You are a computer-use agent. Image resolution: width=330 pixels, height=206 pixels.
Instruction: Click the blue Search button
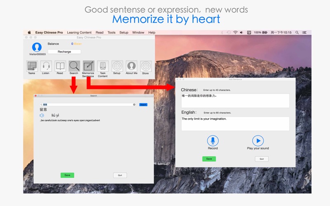pyautogui.click(x=143, y=105)
